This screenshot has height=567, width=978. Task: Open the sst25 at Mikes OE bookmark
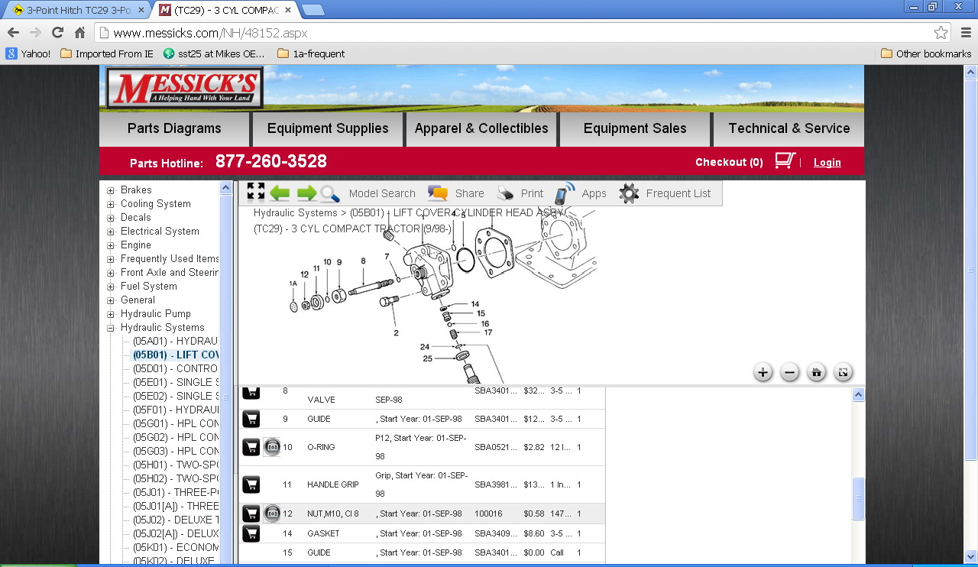pos(214,53)
